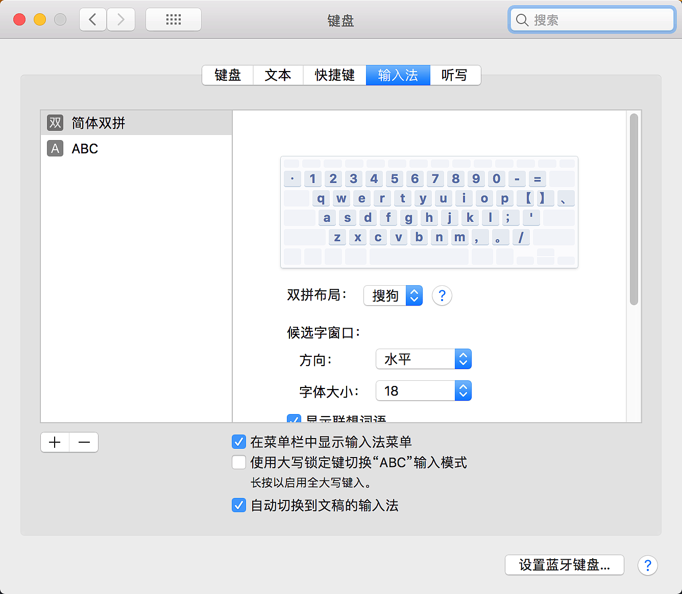
Task: Open help for Shuangpin layout
Action: (x=442, y=295)
